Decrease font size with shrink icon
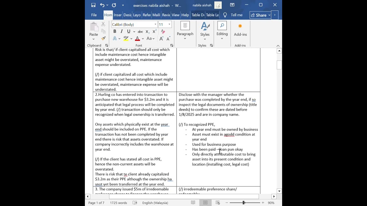 (168, 38)
